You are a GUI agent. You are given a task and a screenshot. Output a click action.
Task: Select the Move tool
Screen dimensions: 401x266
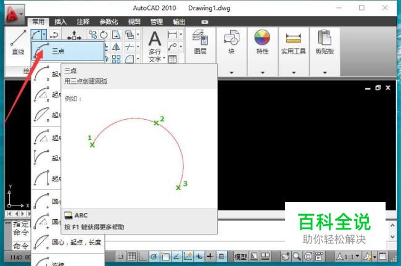pyautogui.click(x=74, y=35)
